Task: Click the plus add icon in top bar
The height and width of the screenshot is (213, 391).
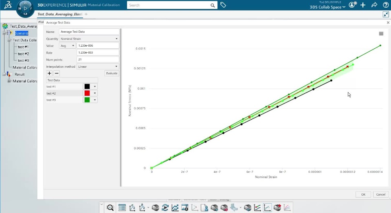Action: 363,5
